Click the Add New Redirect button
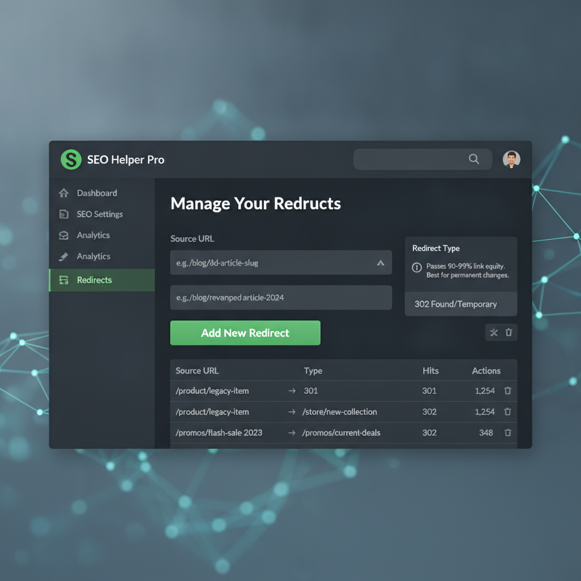 (x=245, y=332)
